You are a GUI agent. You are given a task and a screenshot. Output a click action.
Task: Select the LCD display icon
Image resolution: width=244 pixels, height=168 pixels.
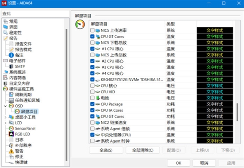click(x=11, y=123)
